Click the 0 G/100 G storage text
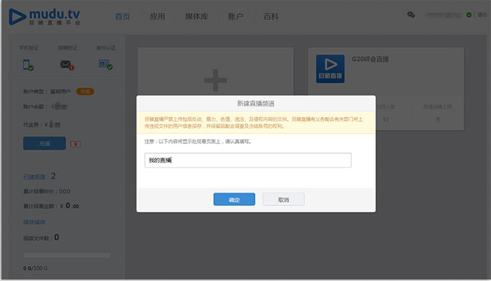 pyautogui.click(x=36, y=268)
